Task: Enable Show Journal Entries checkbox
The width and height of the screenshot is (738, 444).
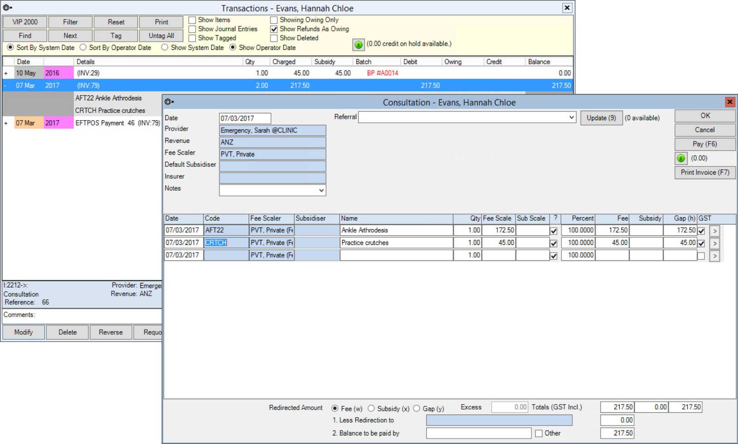Action: [x=192, y=29]
